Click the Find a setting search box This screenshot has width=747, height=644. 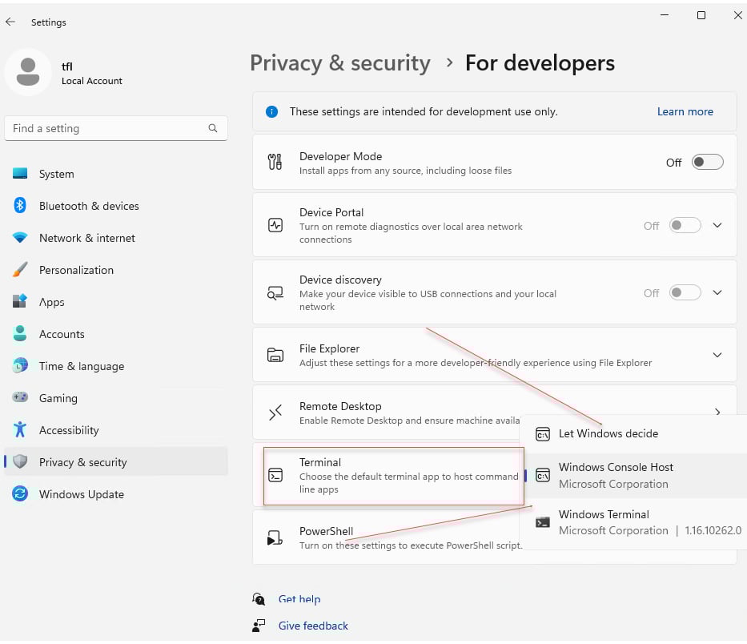click(116, 128)
